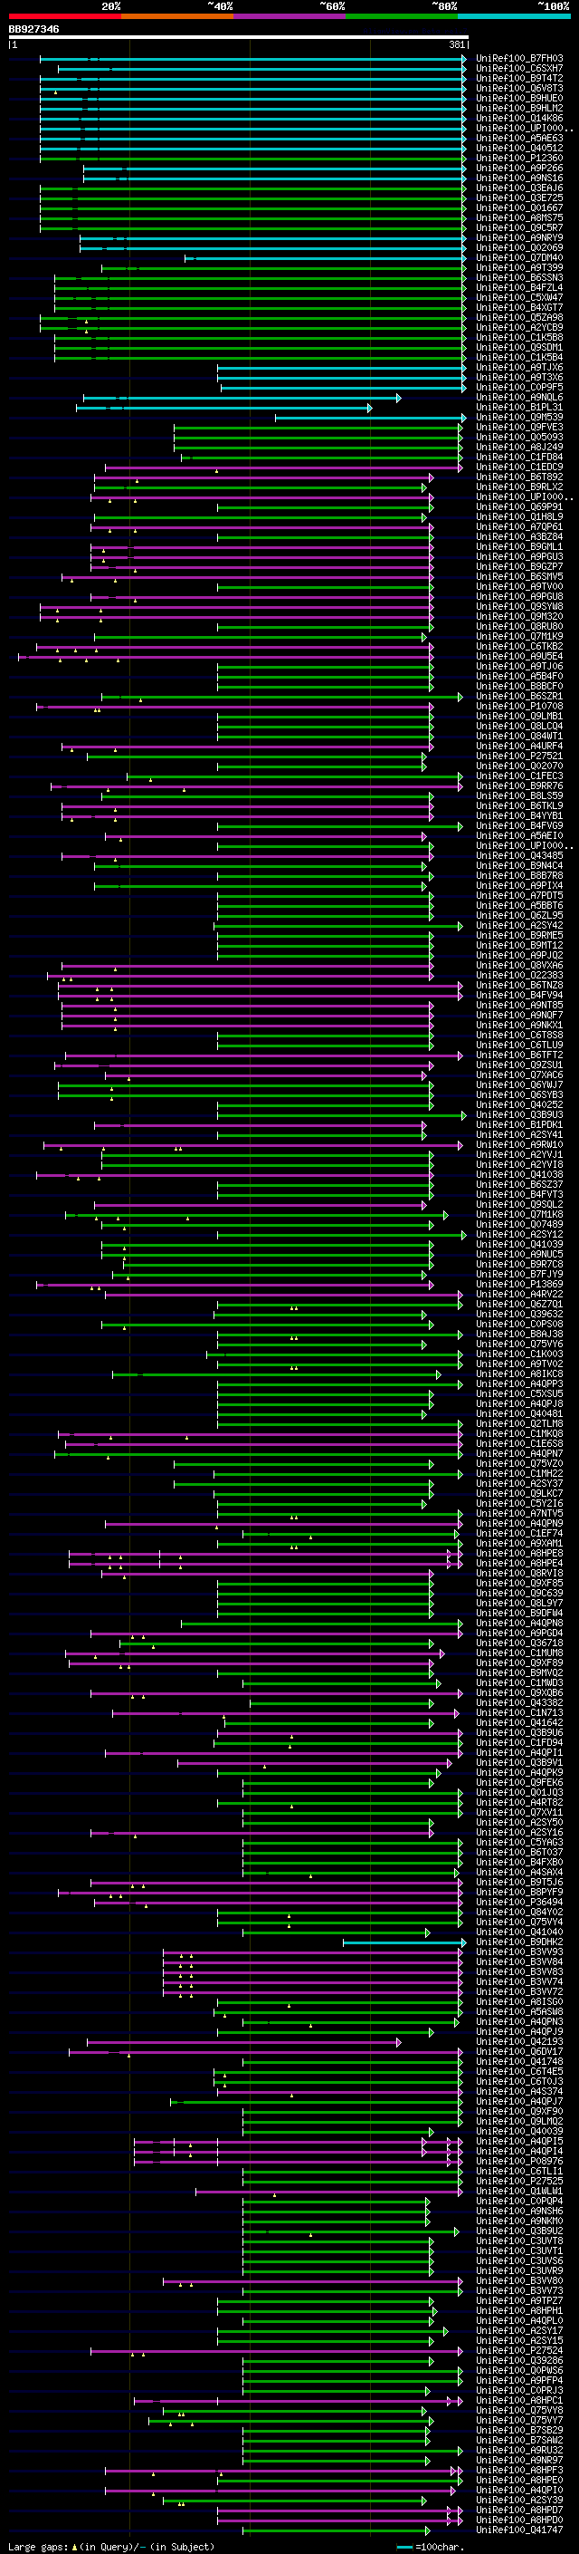Viewport: 579px width, 2554px height.
Task: Open hit UniRef100_Q6V8T3
Action: [x=519, y=88]
